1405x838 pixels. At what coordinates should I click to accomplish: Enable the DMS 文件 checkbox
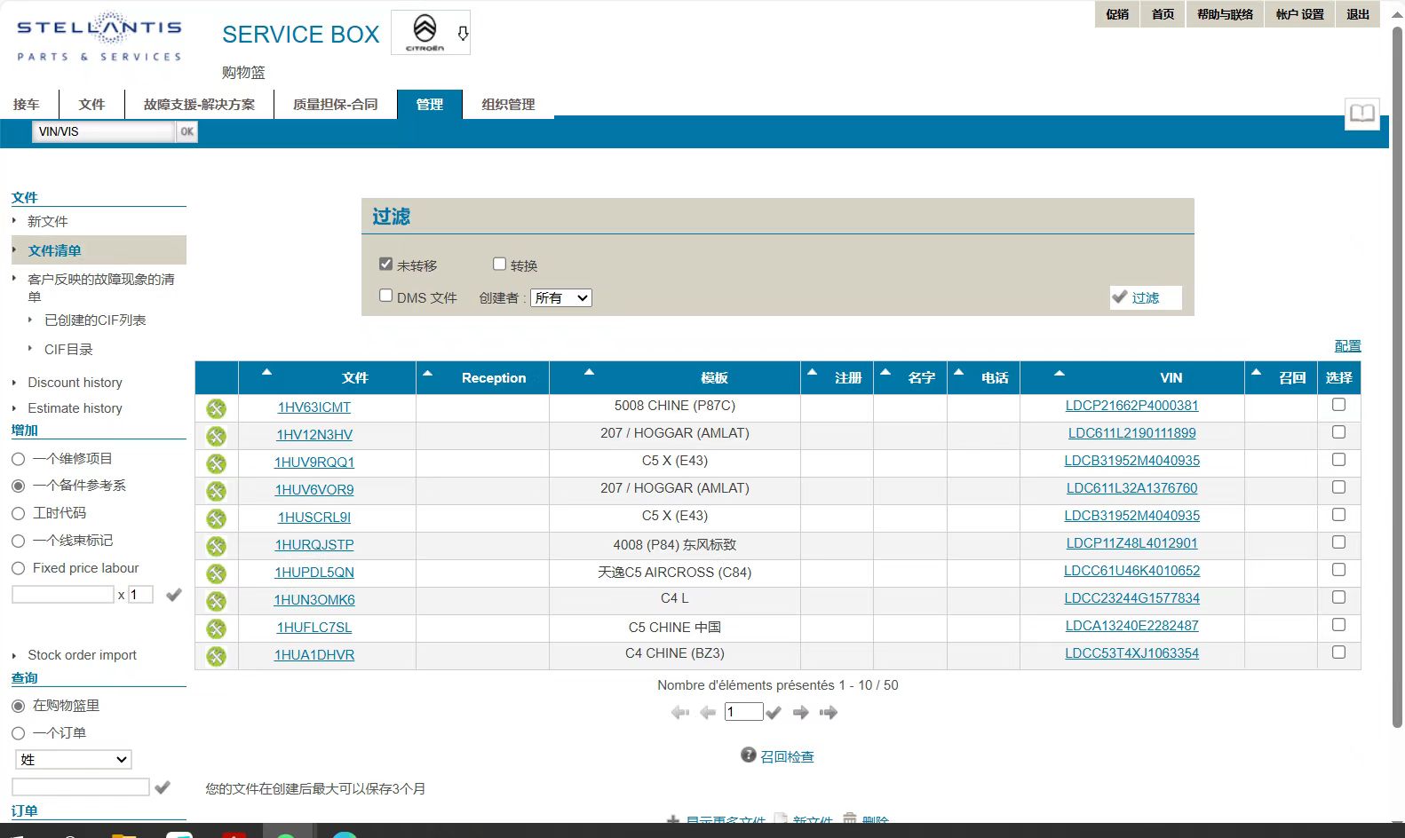[385, 296]
